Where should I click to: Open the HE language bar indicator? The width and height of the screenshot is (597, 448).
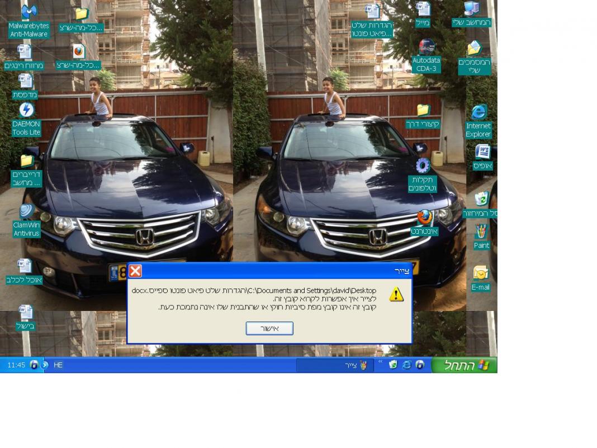pyautogui.click(x=58, y=365)
